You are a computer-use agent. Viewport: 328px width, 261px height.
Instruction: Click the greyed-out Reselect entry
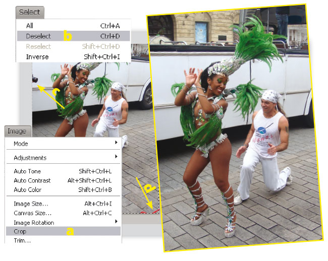[38, 47]
